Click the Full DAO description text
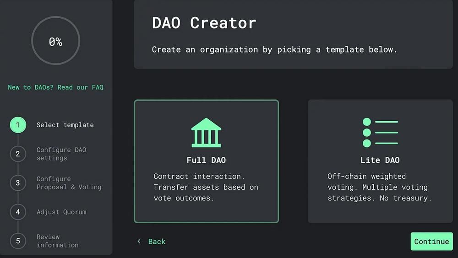The width and height of the screenshot is (458, 258). point(206,187)
